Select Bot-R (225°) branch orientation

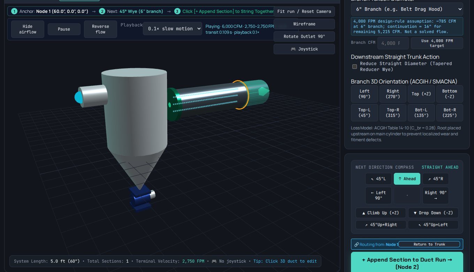[x=450, y=113]
